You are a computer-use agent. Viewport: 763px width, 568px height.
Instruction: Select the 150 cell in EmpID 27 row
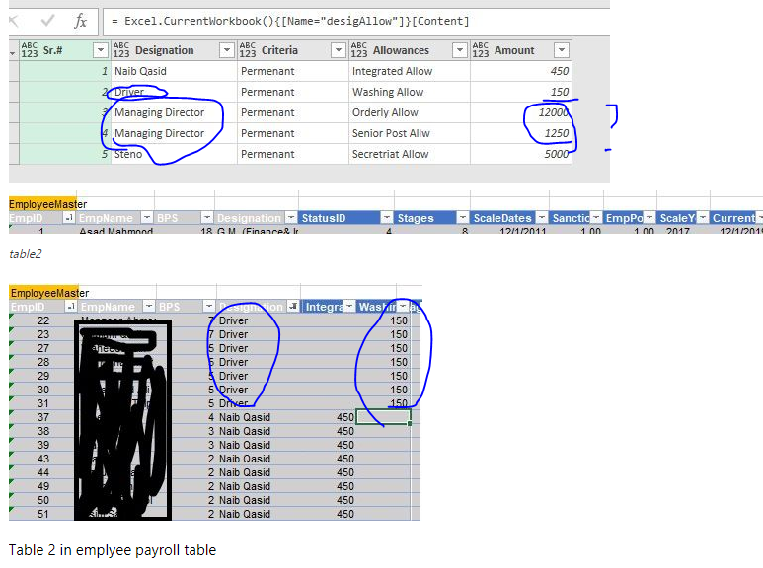pyautogui.click(x=383, y=348)
